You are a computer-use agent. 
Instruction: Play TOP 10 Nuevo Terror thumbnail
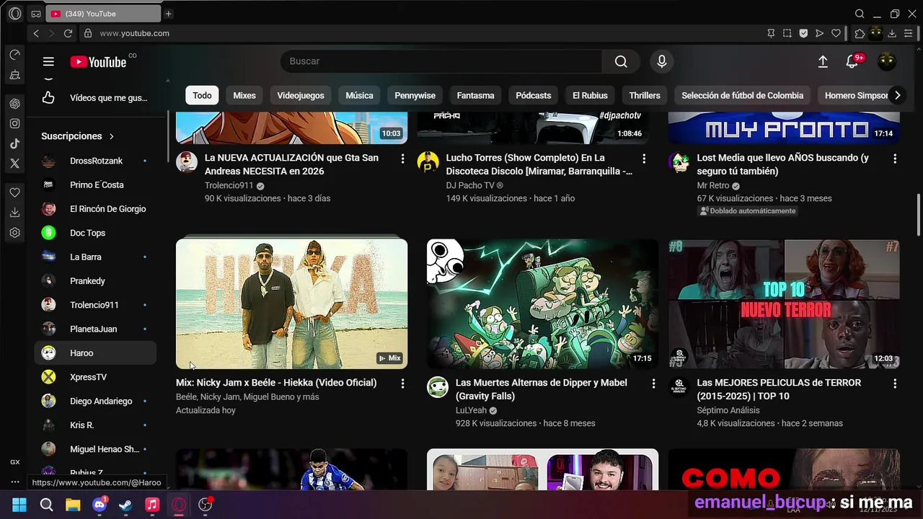(784, 304)
